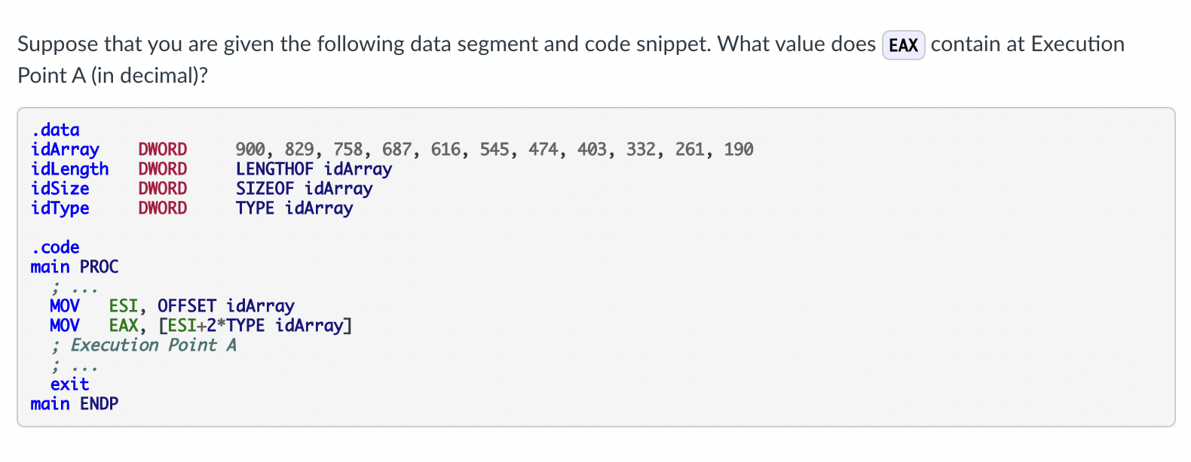The height and width of the screenshot is (462, 1191).
Task: Click the idType variable label
Action: click(60, 208)
